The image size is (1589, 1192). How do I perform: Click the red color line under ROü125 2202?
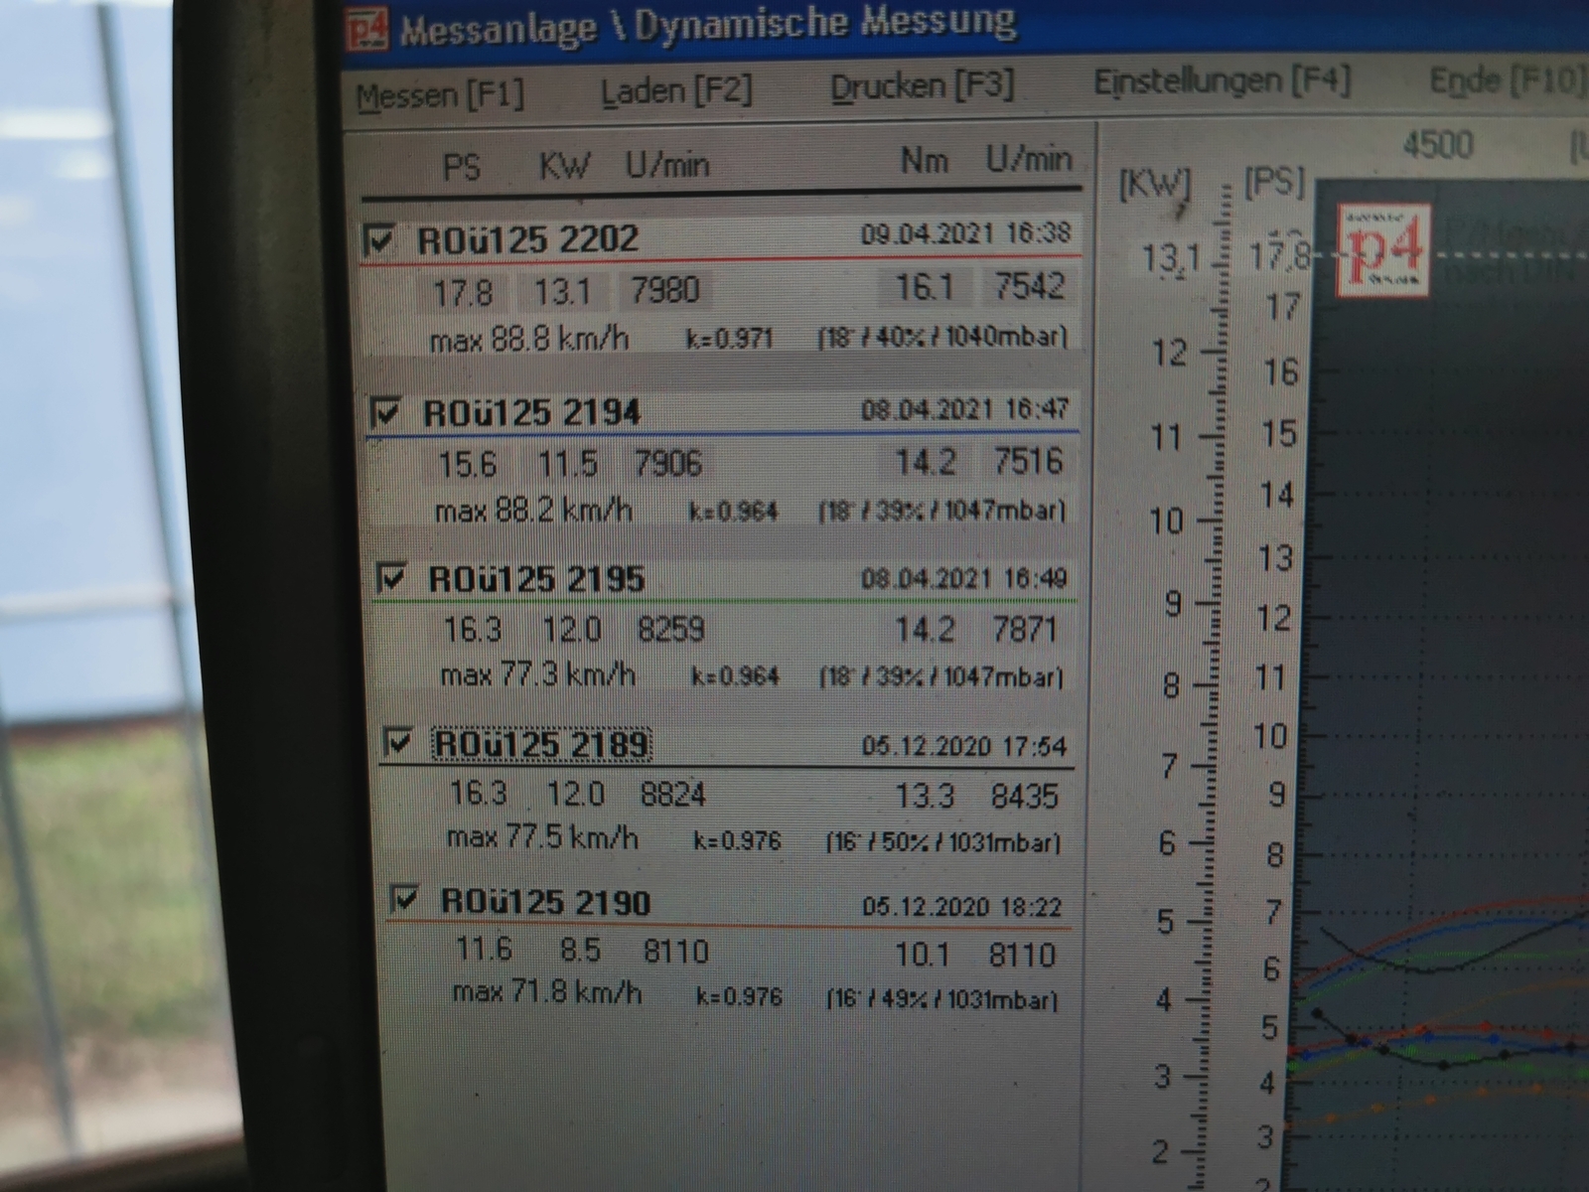click(715, 261)
